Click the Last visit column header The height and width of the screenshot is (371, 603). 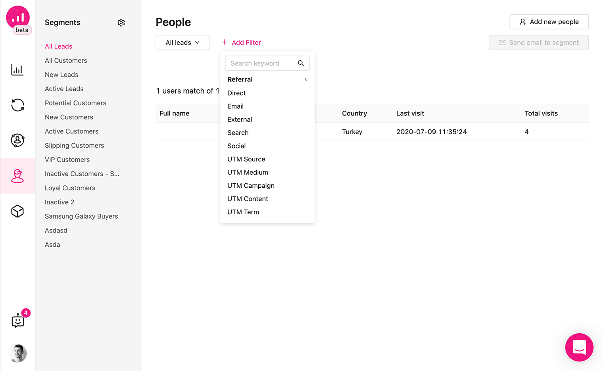pyautogui.click(x=410, y=113)
